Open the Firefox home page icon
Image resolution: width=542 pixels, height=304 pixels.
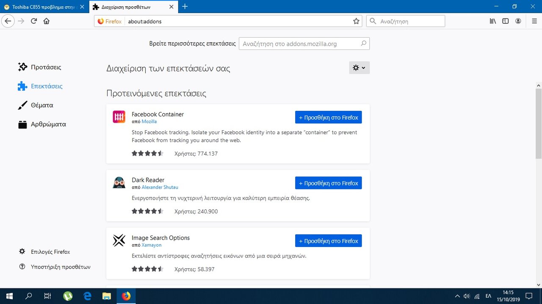pyautogui.click(x=47, y=21)
